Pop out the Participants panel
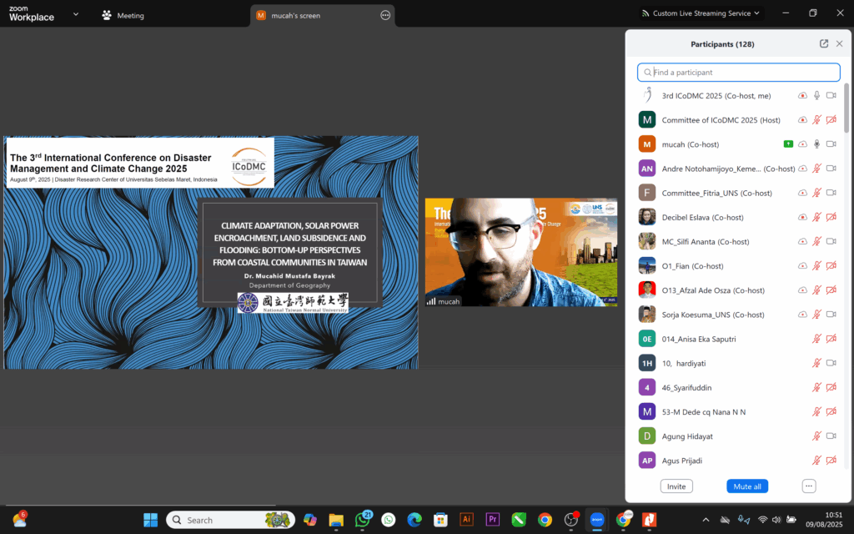 [x=824, y=43]
